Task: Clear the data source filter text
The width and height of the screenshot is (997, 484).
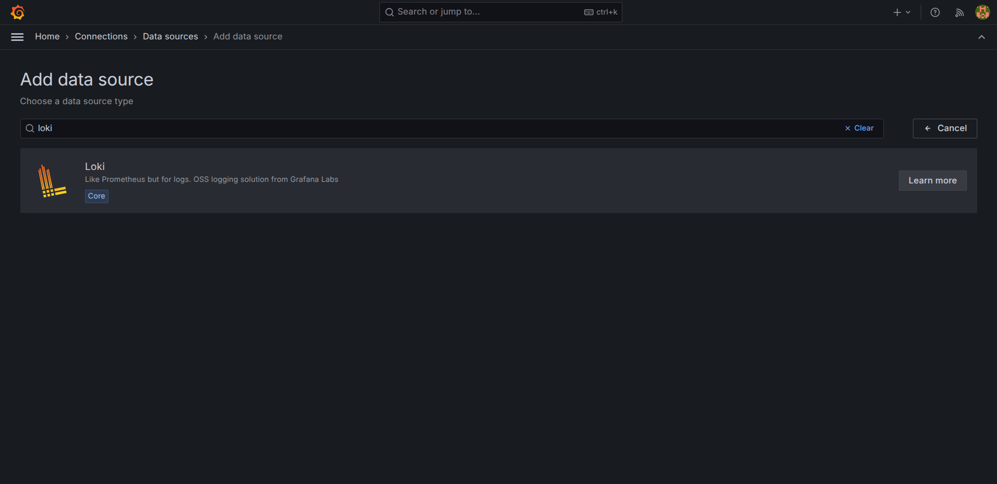Action: 859,129
